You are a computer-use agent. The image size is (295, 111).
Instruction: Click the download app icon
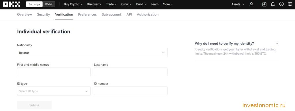tap(264, 4)
